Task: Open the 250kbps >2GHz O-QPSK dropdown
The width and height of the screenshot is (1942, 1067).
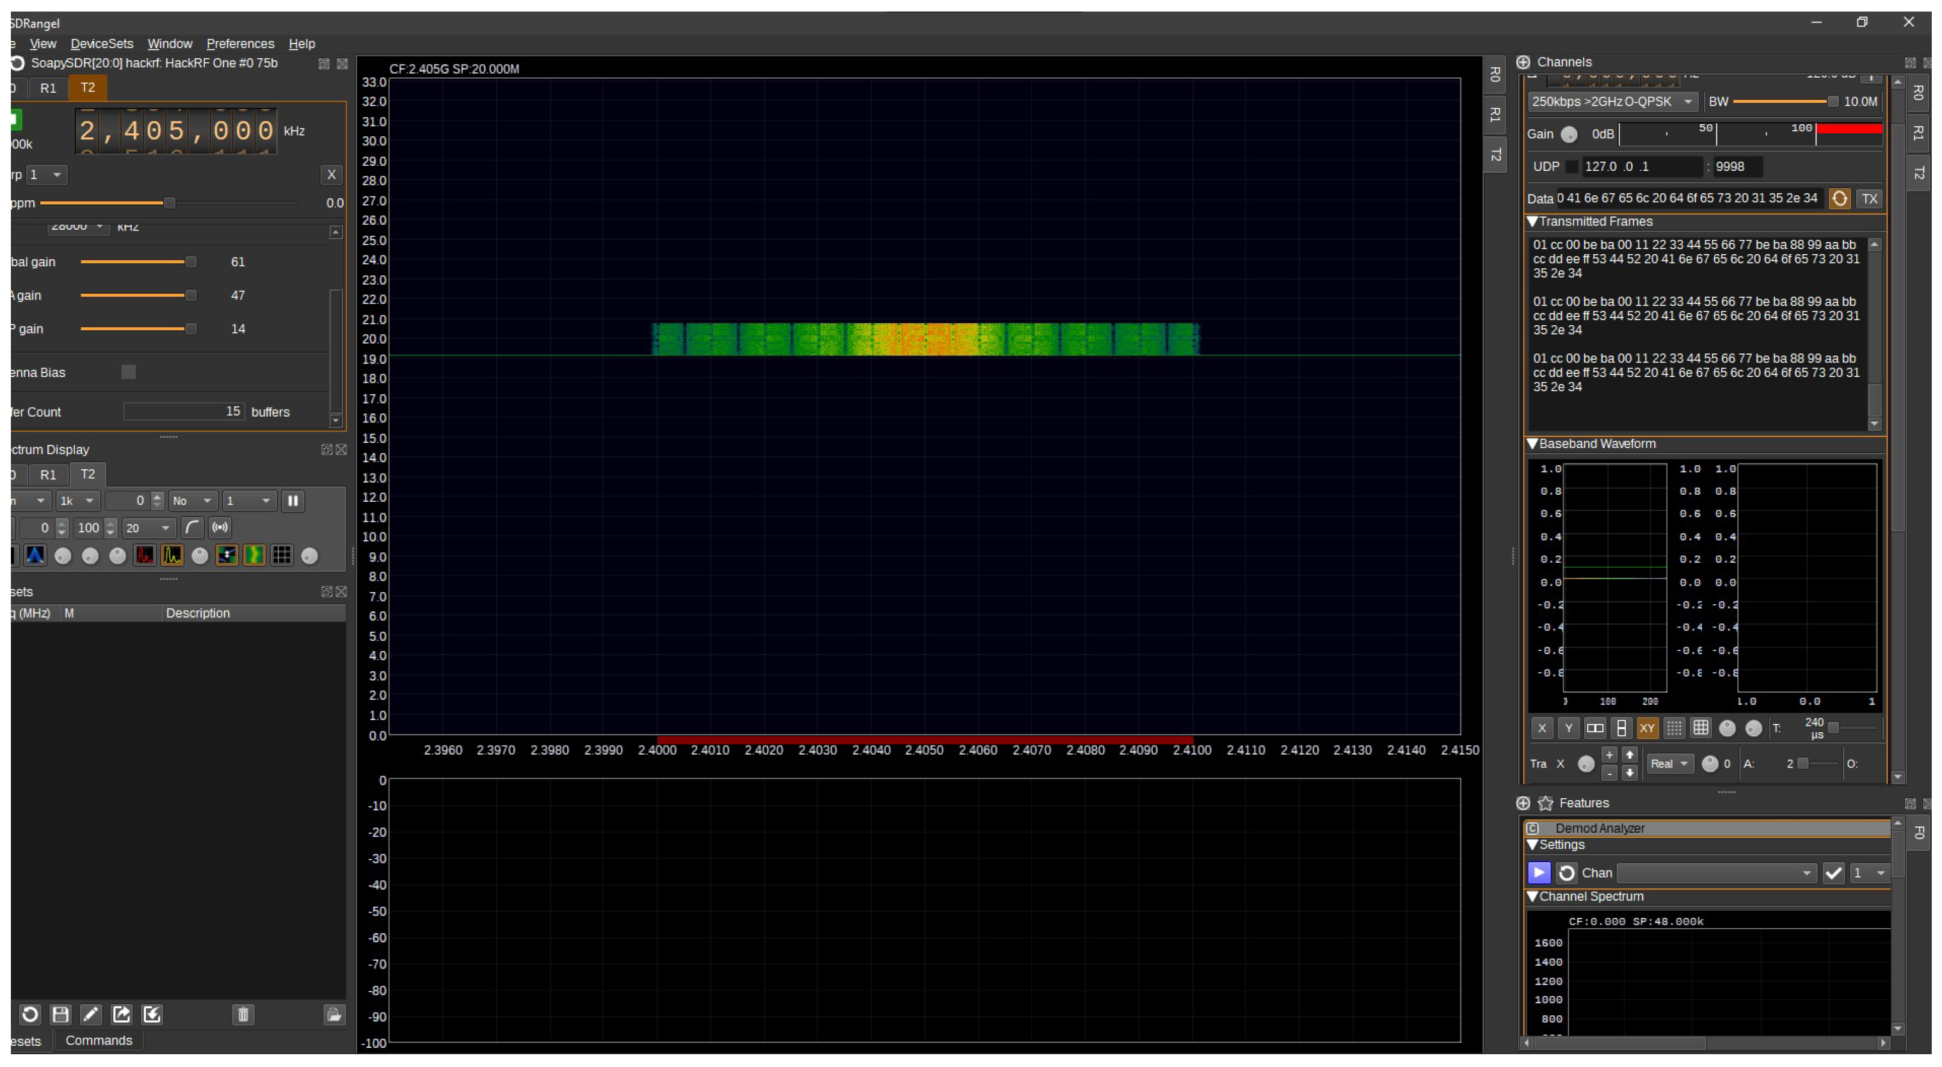Action: 1612,102
